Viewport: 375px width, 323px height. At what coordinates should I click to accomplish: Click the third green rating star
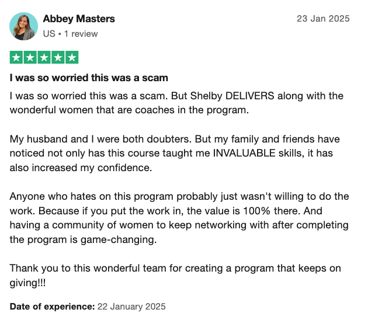pos(44,57)
